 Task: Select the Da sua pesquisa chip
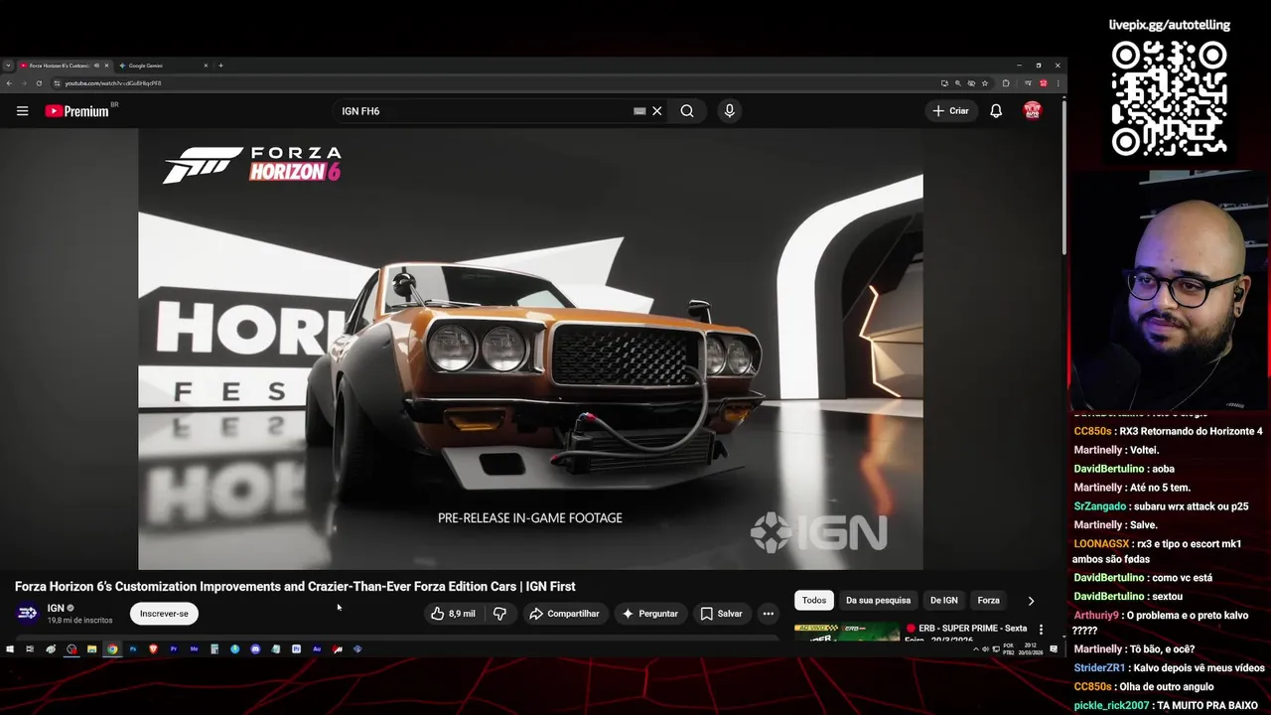pos(878,600)
